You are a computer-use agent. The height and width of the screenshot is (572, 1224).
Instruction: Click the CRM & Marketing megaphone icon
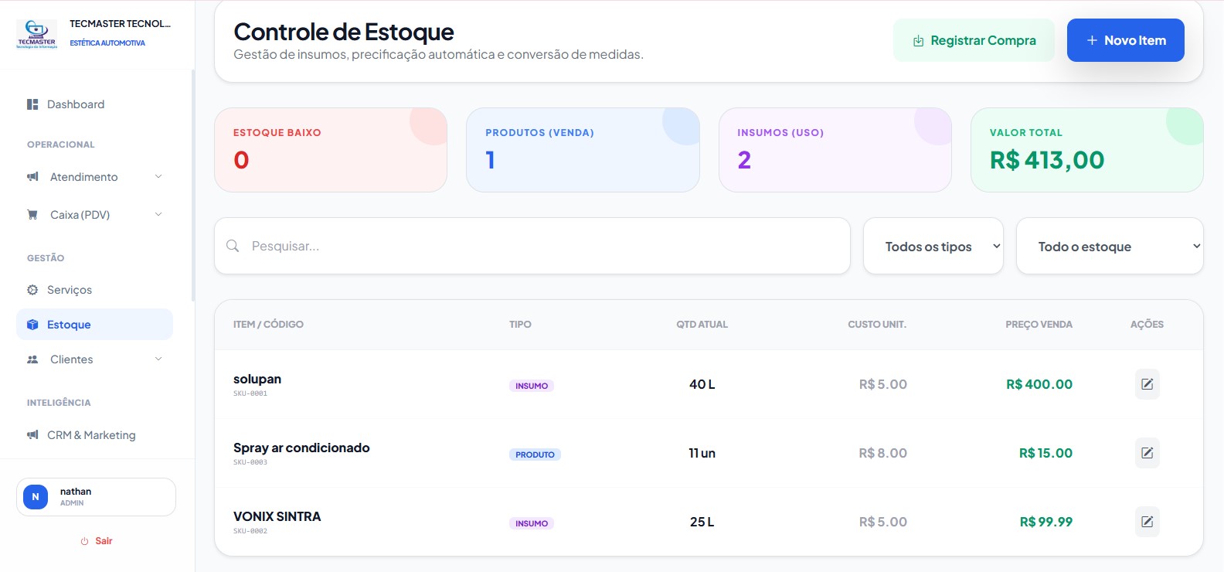[x=32, y=435]
